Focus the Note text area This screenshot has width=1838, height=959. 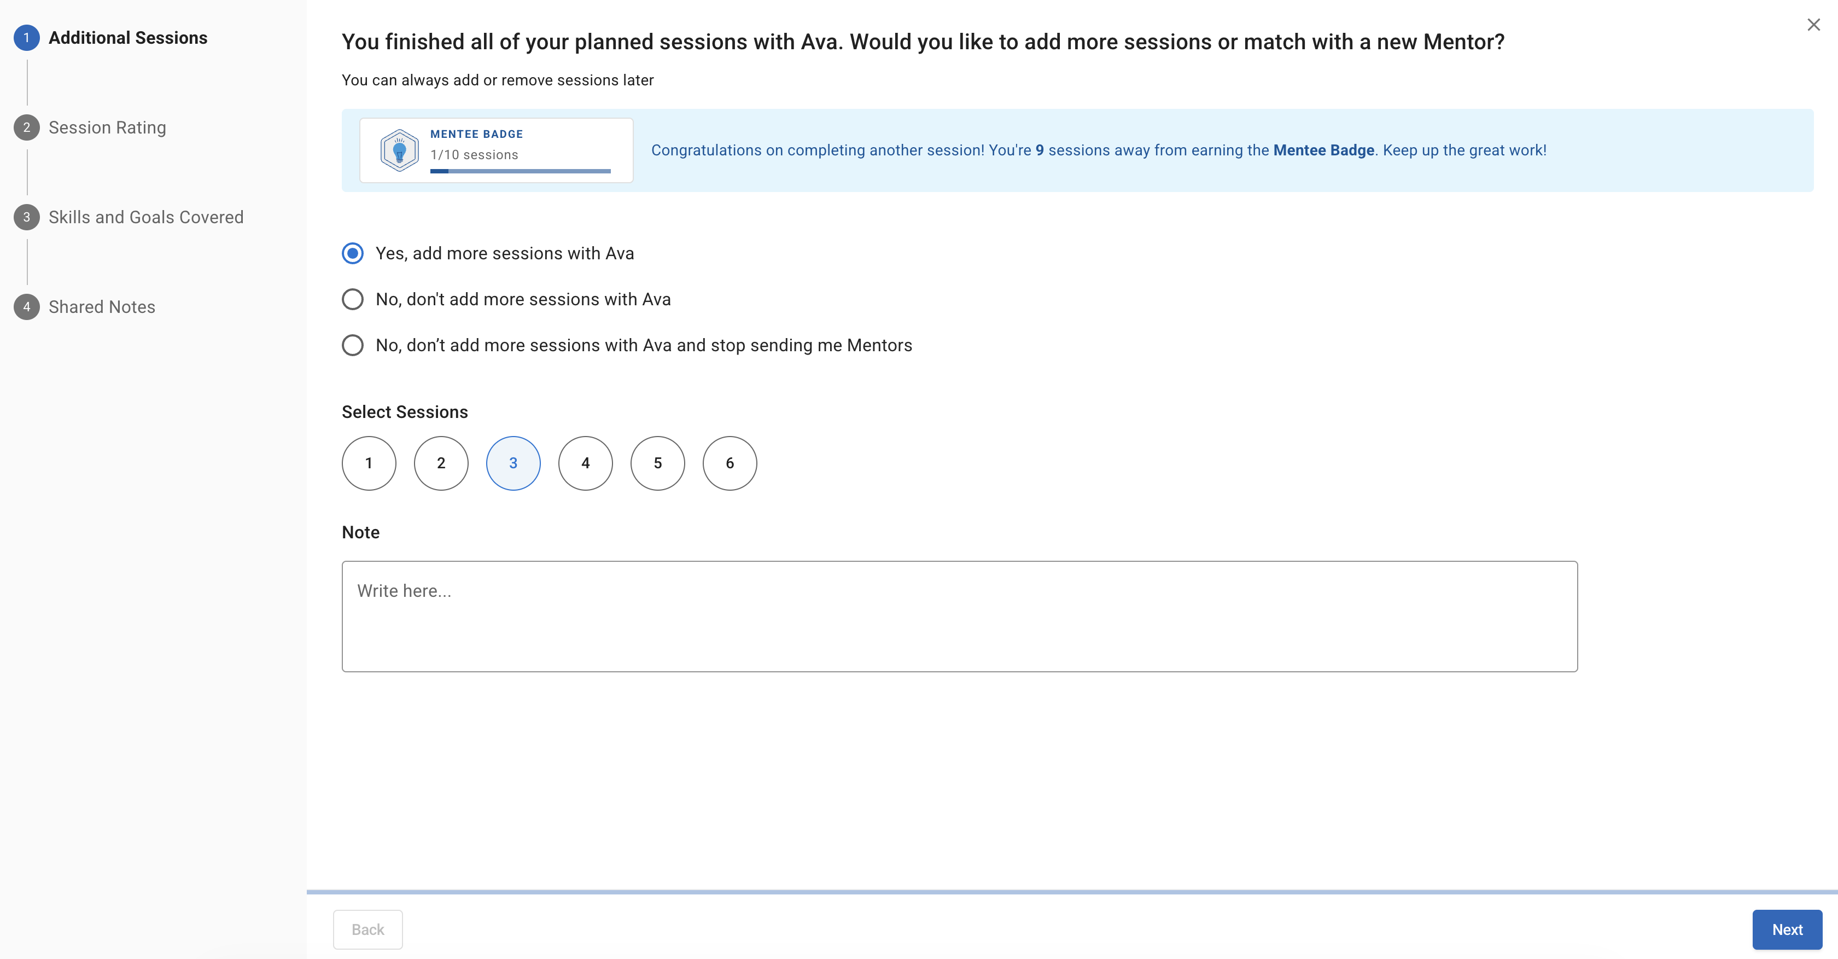point(959,616)
